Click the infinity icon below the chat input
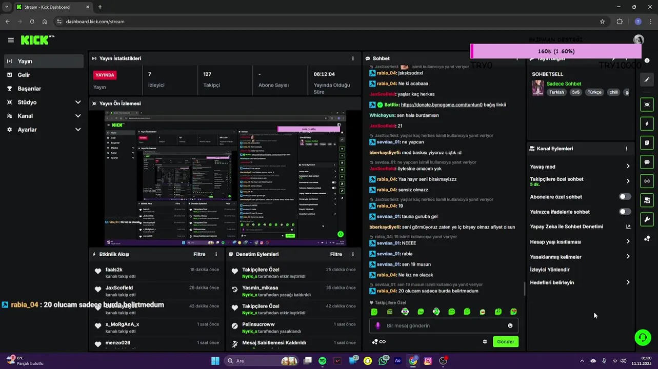The width and height of the screenshot is (658, 369). pos(383,342)
